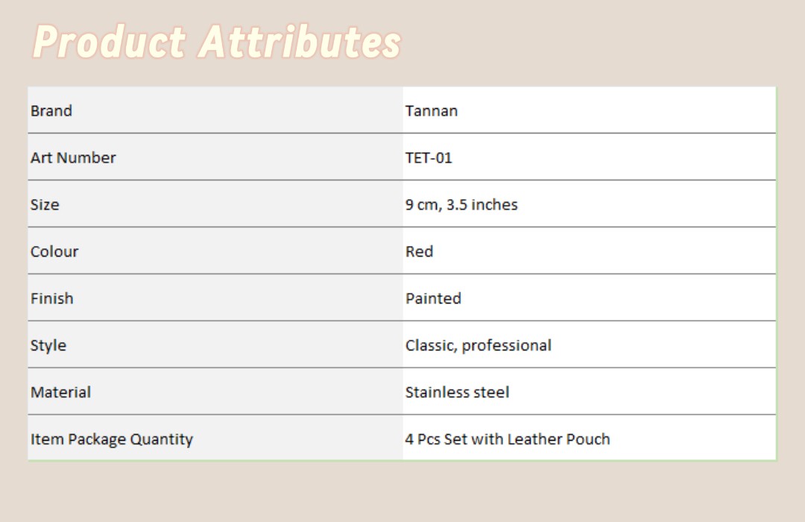The width and height of the screenshot is (805, 522).
Task: Select the art number 'TET-01'
Action: pos(429,158)
